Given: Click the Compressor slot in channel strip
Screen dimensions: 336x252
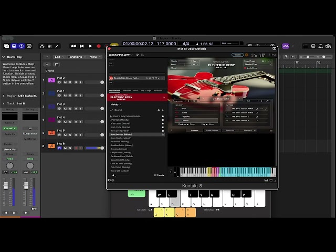Looking at the screenshot, I should (30, 133).
